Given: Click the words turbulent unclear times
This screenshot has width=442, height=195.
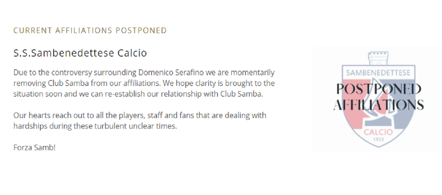Looking at the screenshot, I should 136,126.
